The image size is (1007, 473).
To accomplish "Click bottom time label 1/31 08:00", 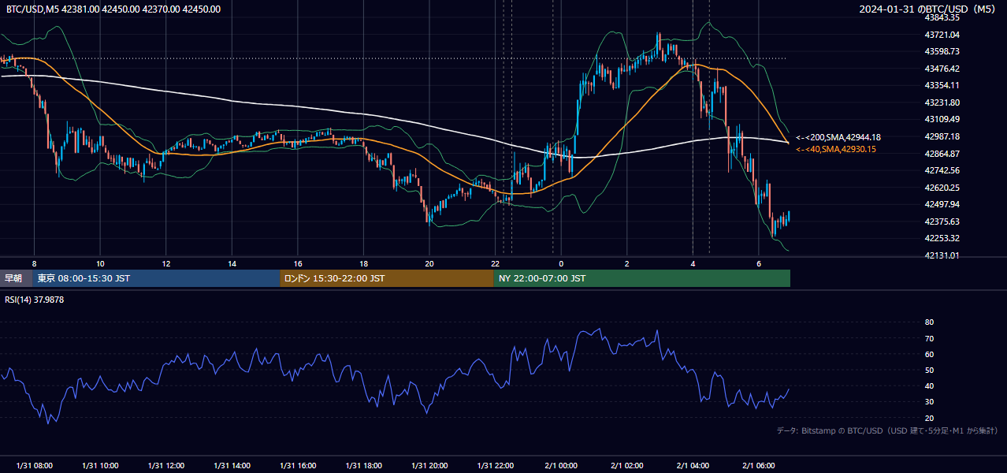I will click(x=35, y=466).
